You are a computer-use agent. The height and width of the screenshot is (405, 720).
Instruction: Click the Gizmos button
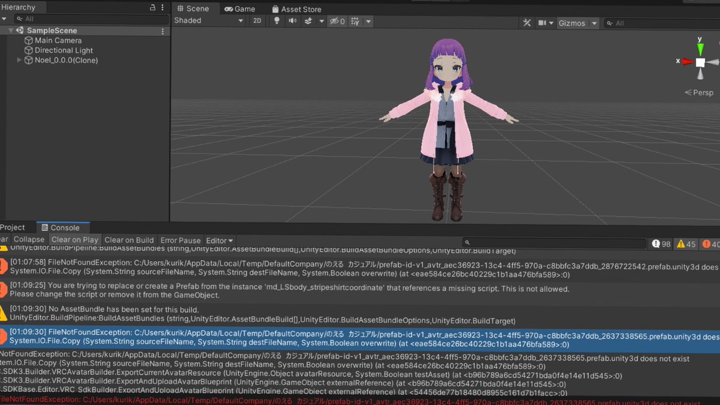pyautogui.click(x=572, y=23)
